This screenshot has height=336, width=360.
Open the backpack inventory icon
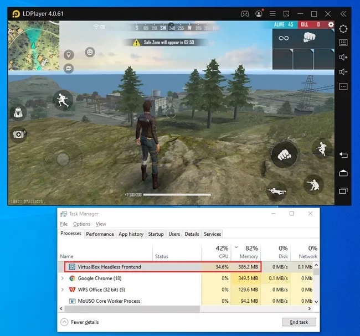(x=18, y=113)
